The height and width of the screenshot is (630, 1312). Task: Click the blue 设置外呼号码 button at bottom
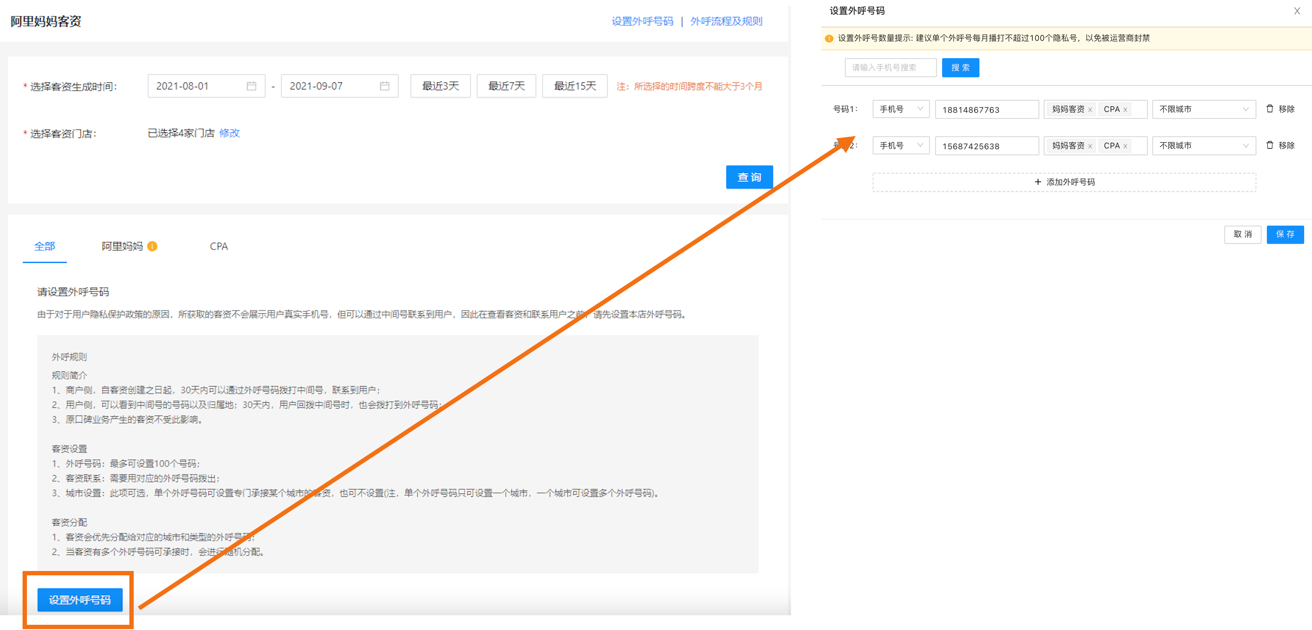click(80, 600)
